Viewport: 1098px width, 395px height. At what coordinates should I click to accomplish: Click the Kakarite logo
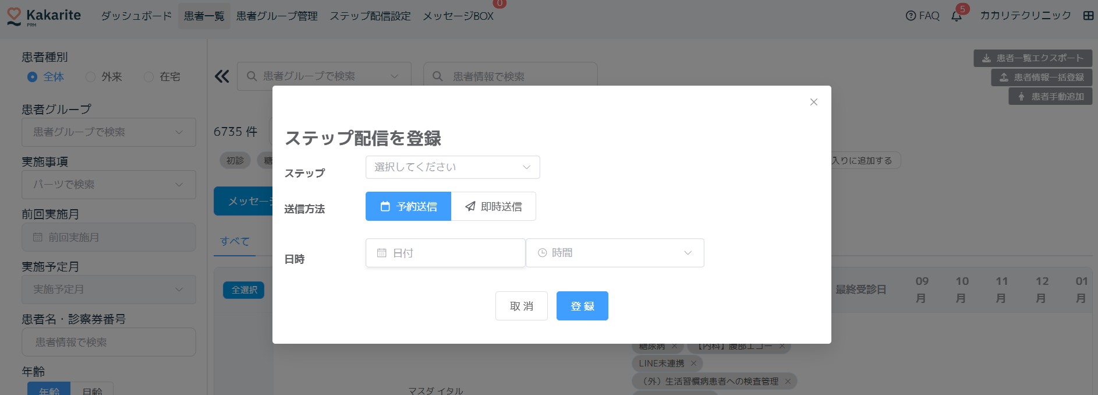44,16
